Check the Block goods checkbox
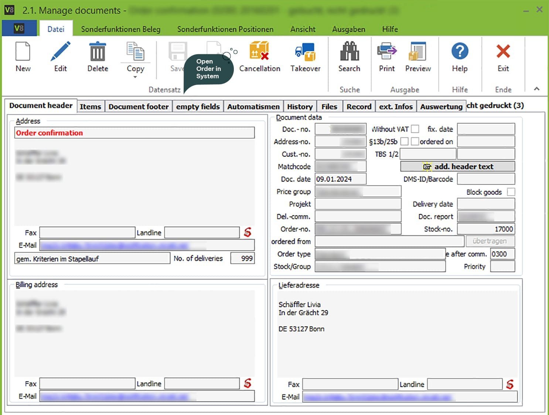 pos(511,192)
